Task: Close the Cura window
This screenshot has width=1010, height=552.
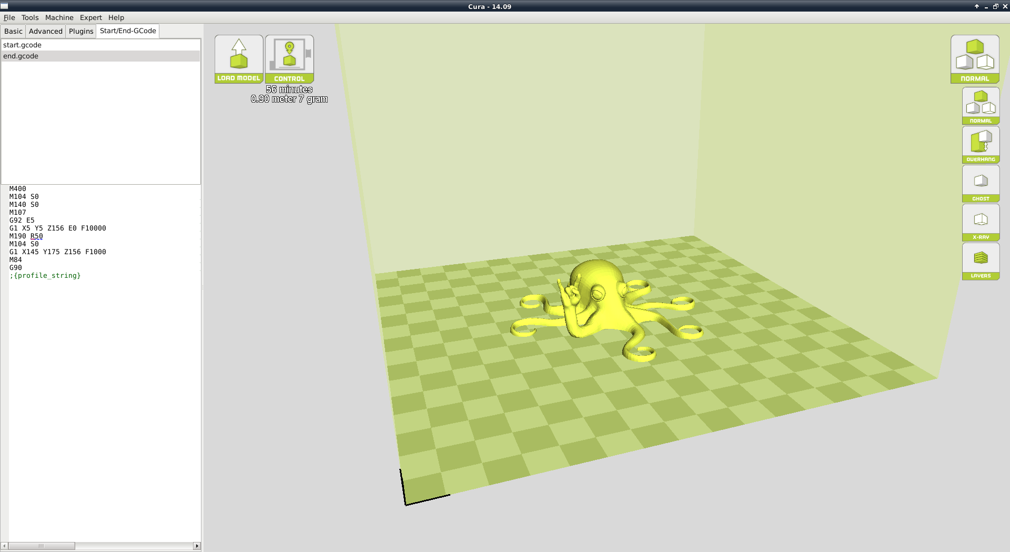Action: [x=1005, y=6]
